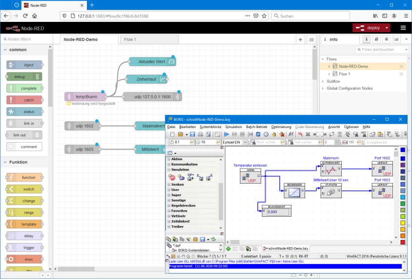Screen dimensions: 412x279
Task: Open the Firefox library icon
Action: coord(375,16)
